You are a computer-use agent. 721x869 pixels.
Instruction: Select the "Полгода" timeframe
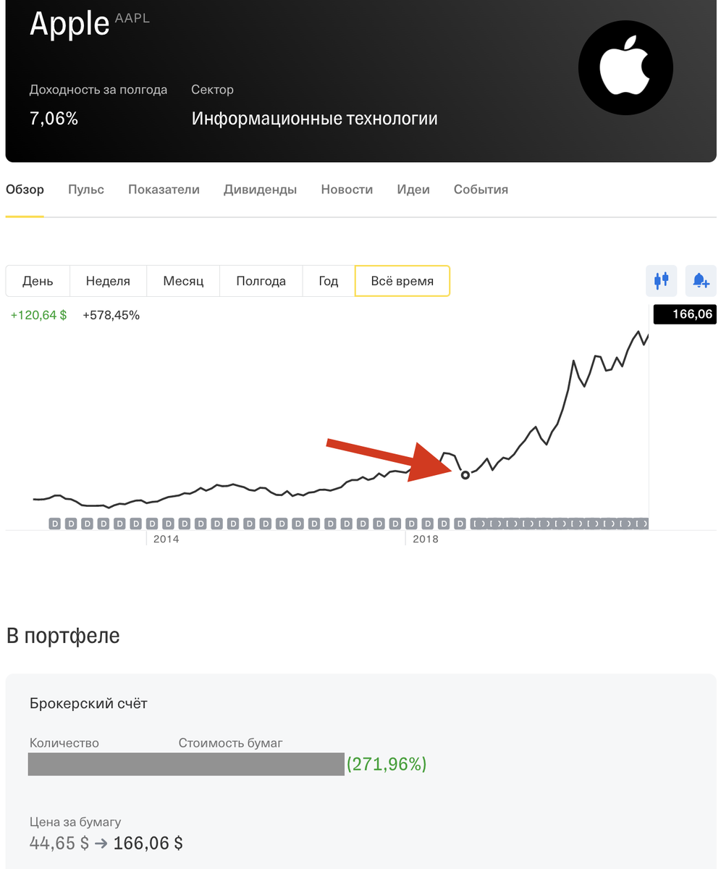[x=261, y=281]
